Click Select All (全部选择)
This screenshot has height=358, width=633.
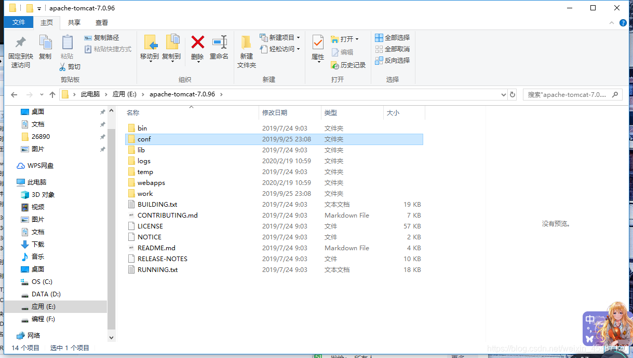point(393,38)
